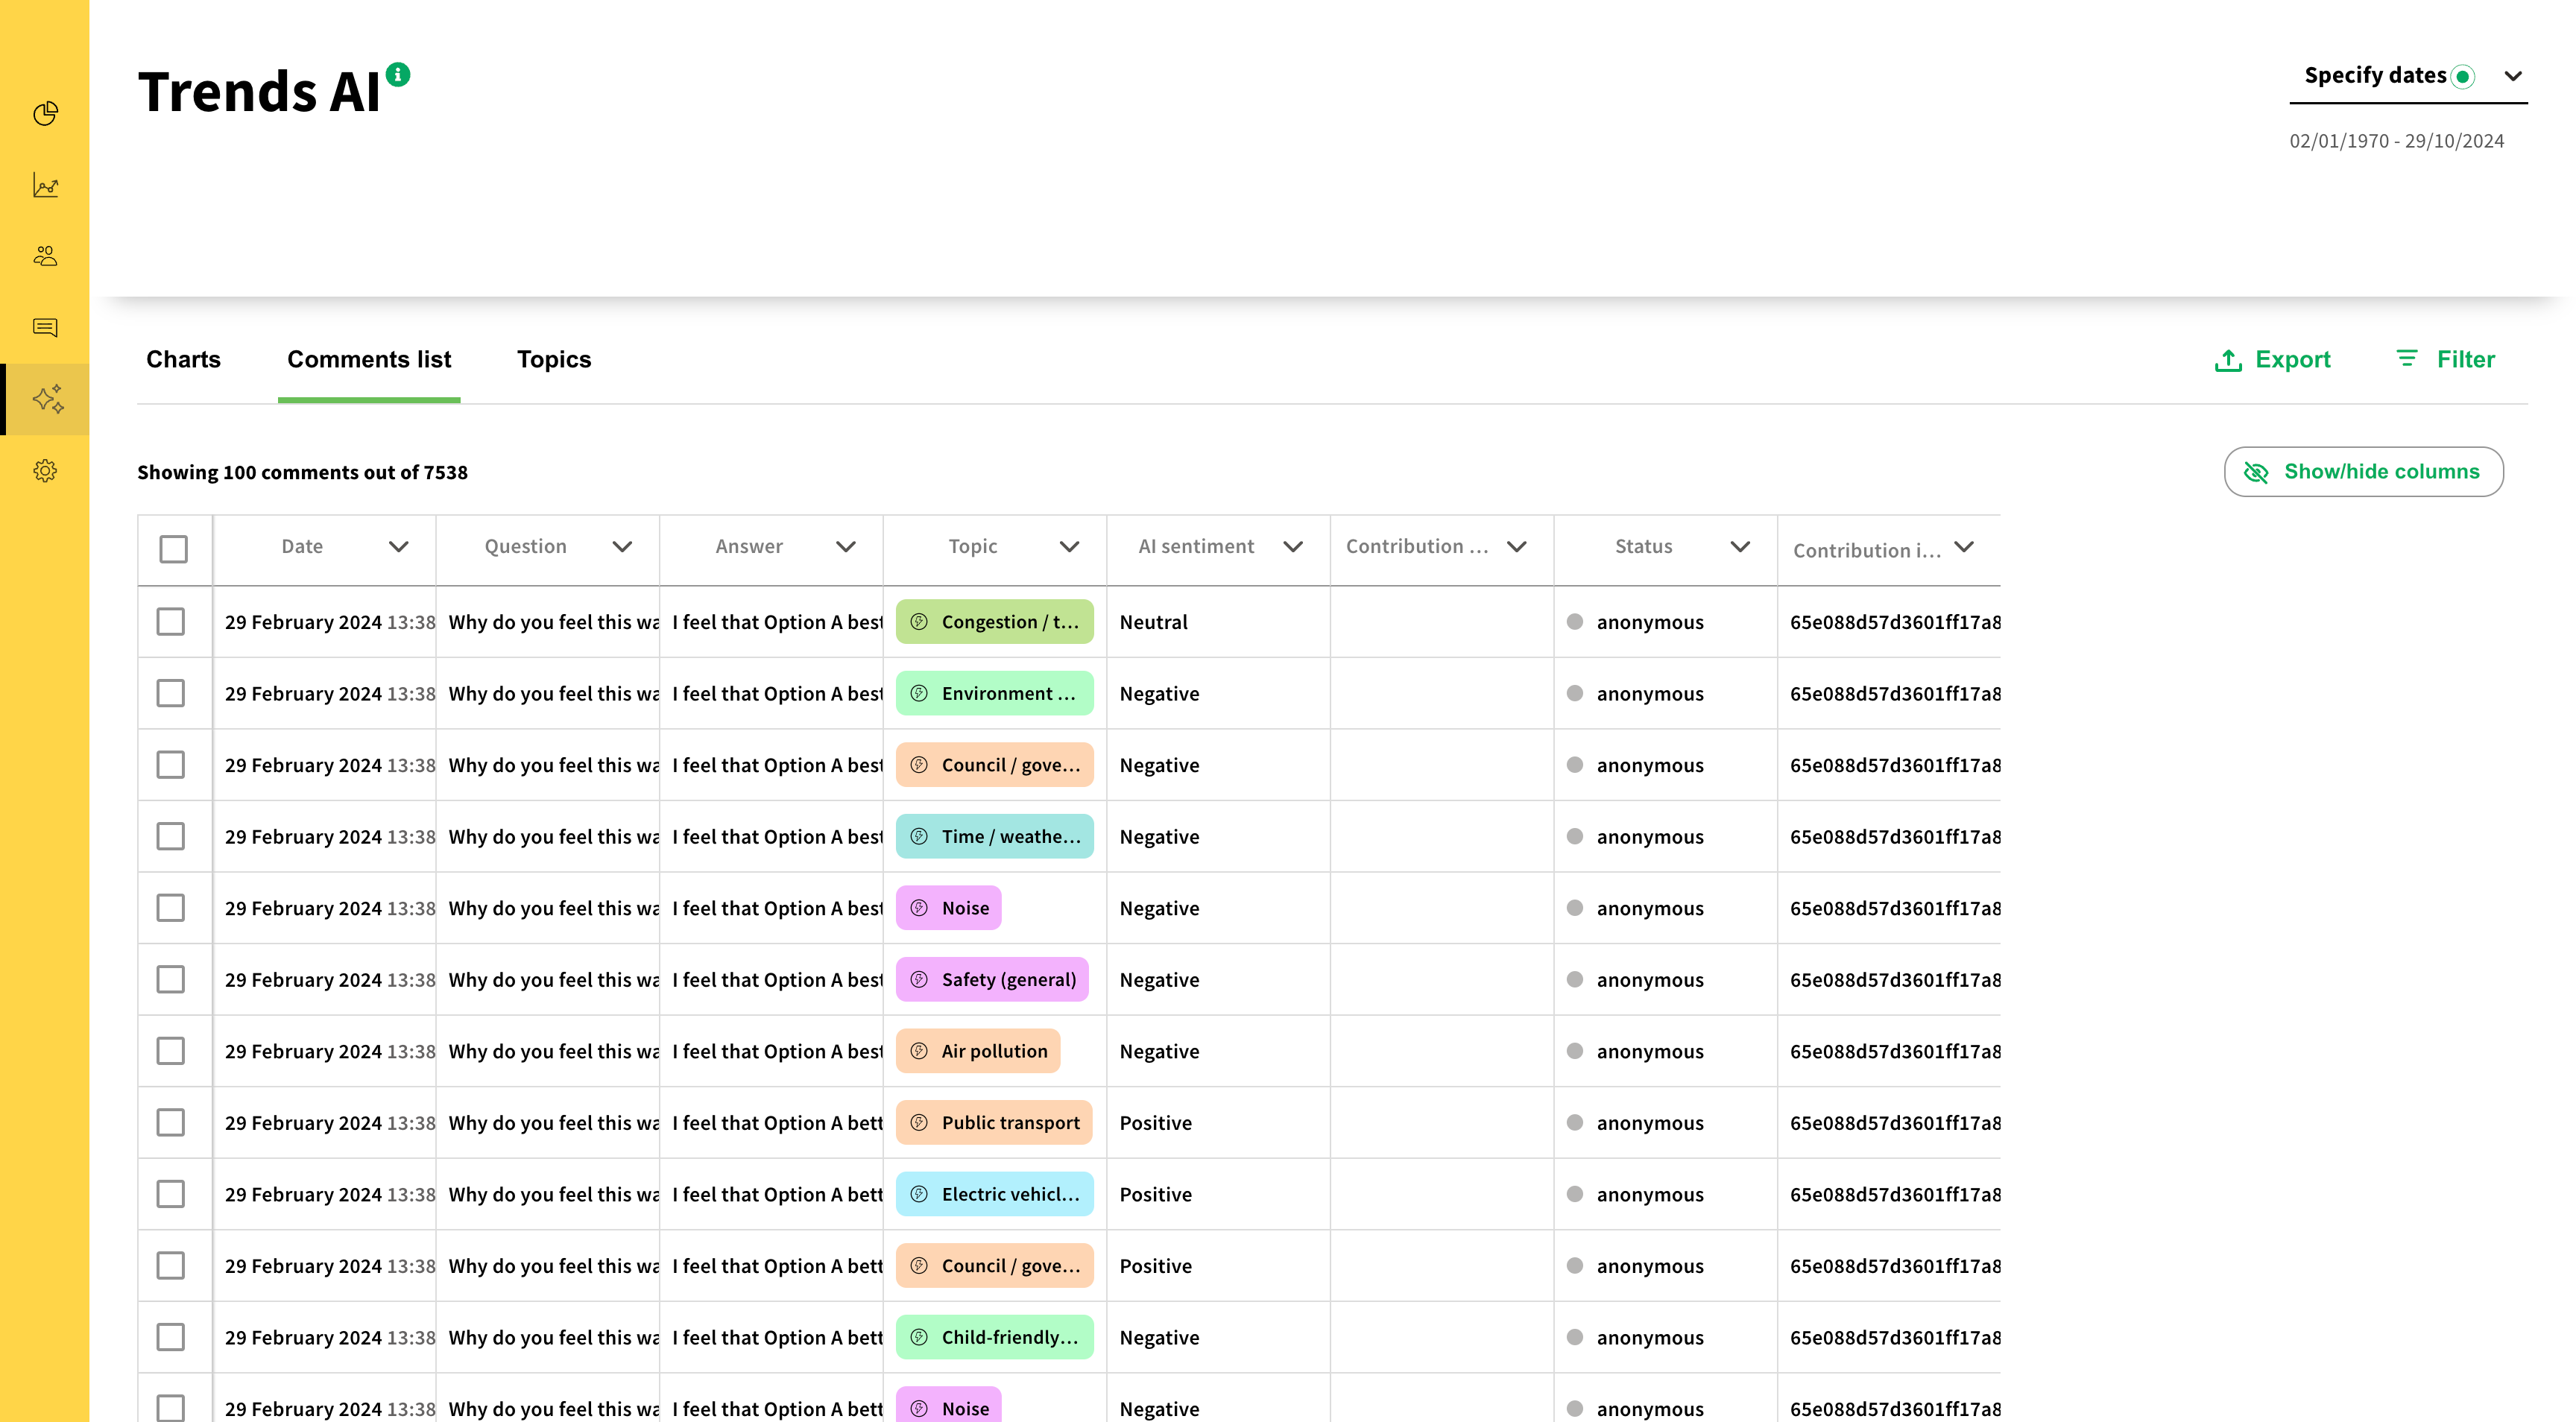This screenshot has height=1422, width=2576.
Task: Open the people/community sidebar icon
Action: click(x=45, y=256)
